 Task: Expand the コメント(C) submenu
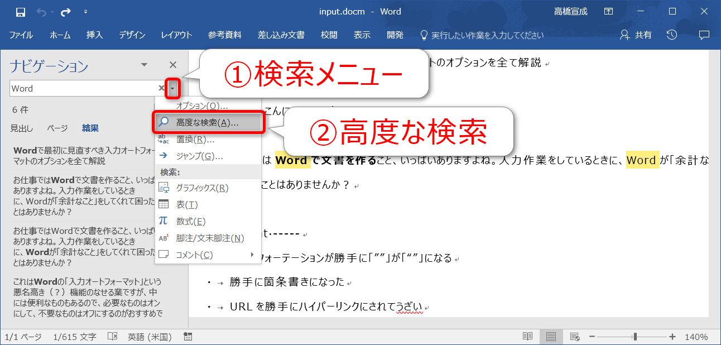pos(208,255)
